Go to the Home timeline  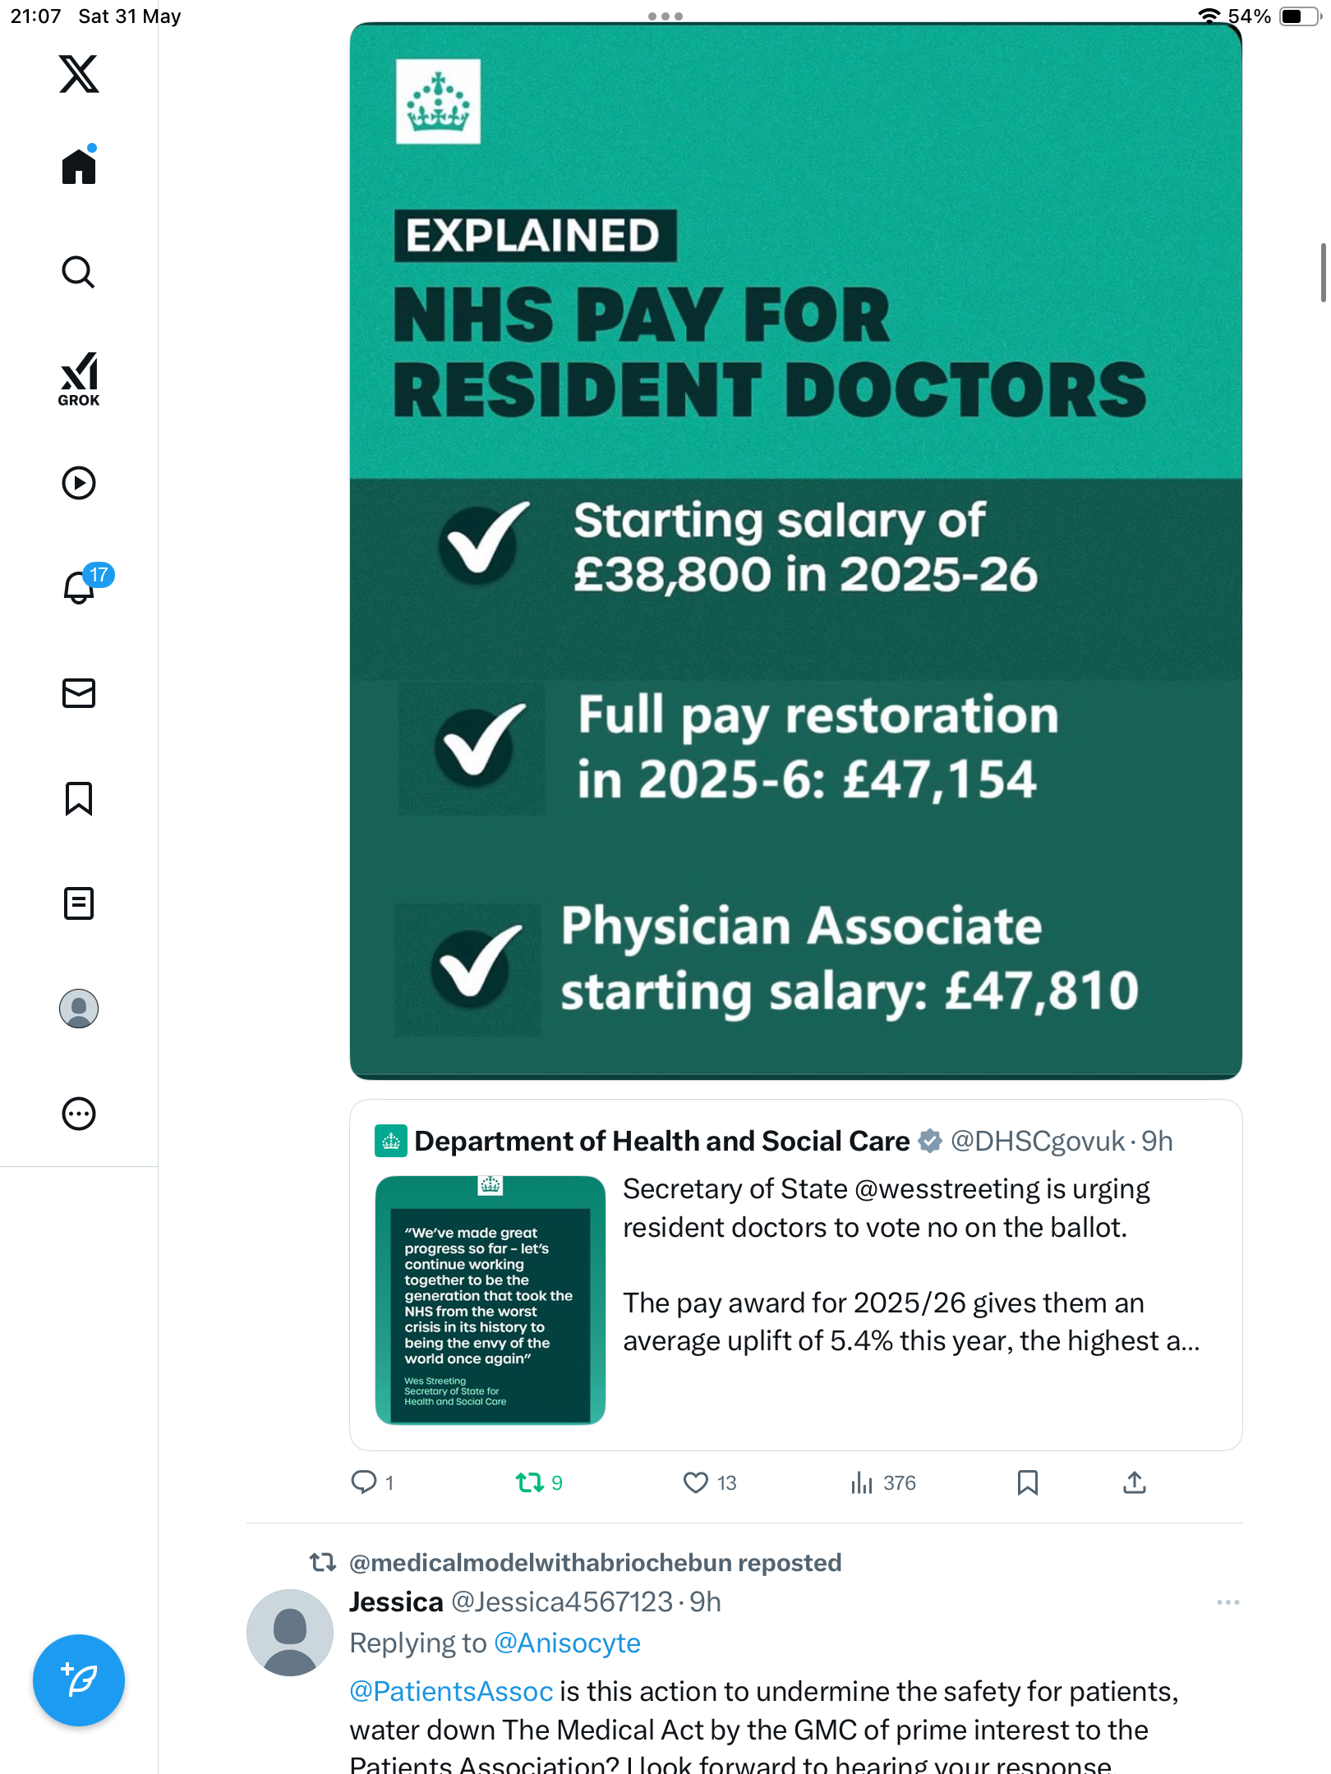point(79,166)
